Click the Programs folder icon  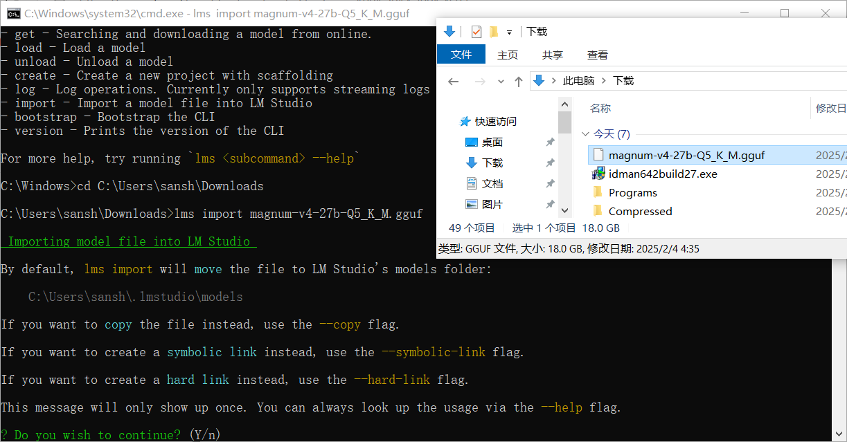coord(598,192)
